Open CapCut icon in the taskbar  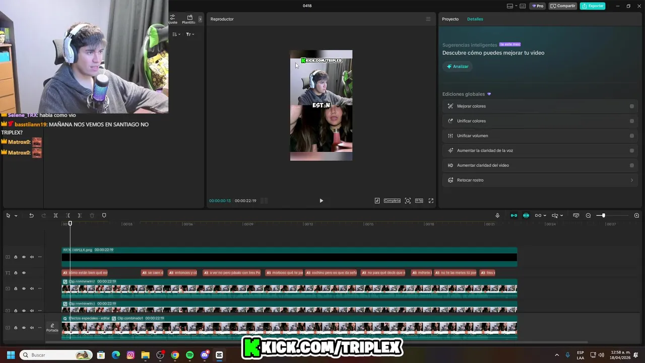pyautogui.click(x=219, y=355)
